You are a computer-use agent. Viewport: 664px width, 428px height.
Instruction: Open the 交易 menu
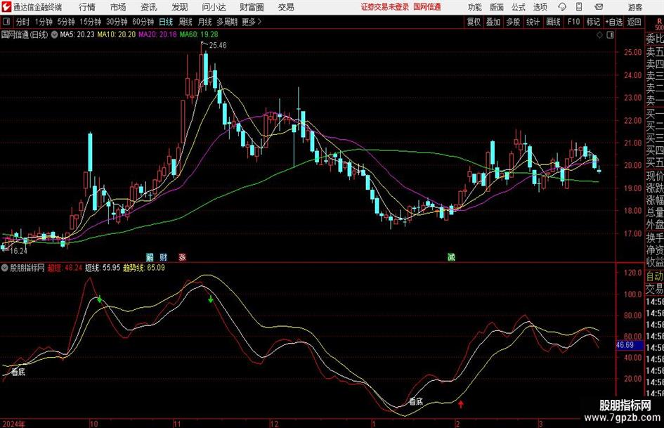click(286, 7)
